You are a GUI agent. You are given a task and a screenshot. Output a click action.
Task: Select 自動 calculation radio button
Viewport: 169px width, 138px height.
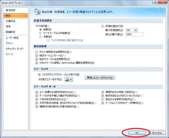coord(40,30)
